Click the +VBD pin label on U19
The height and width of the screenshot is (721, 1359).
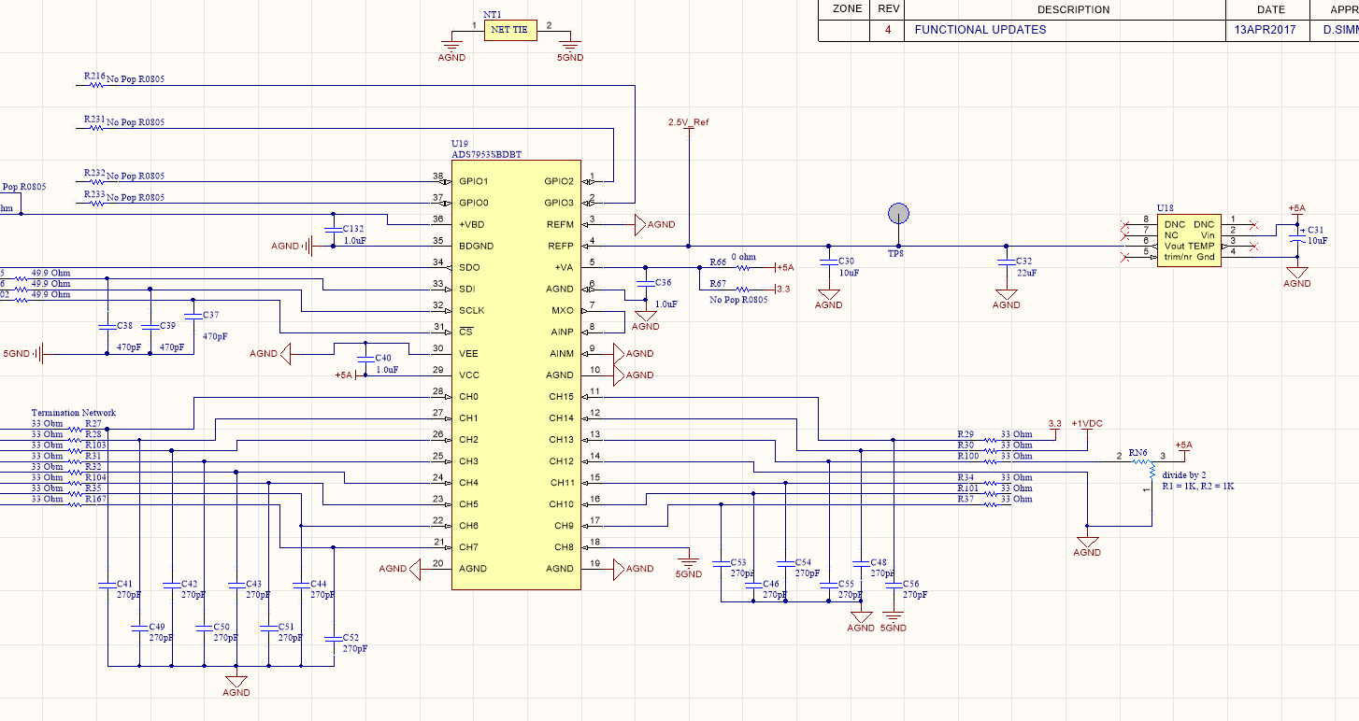point(473,224)
